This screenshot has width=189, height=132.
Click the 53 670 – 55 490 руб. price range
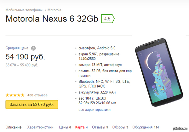(22, 65)
